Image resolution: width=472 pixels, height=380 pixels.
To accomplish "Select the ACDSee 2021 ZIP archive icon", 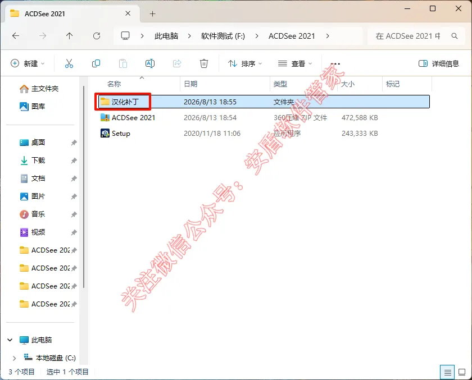I will (105, 117).
